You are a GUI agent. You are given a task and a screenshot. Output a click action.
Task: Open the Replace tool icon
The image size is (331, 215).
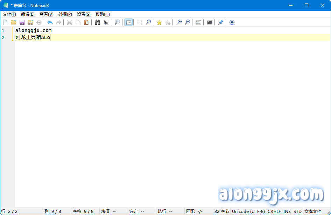tap(106, 22)
